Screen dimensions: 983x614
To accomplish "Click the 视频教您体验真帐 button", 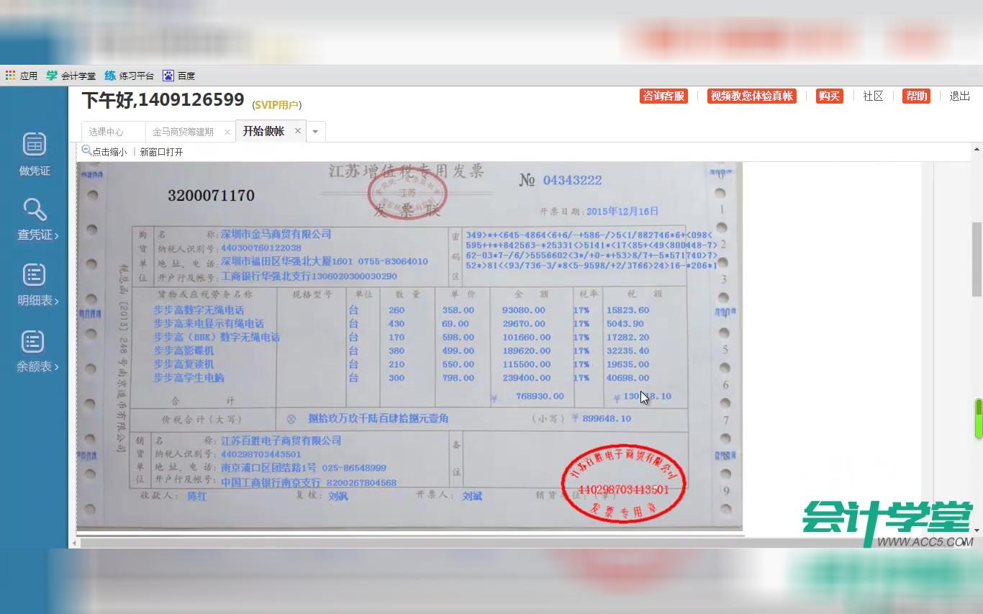I will click(751, 96).
